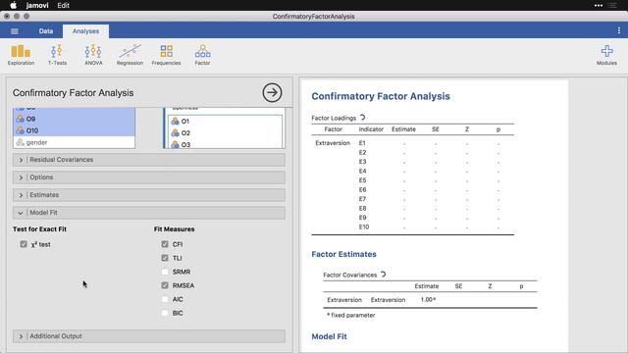Open the ANOVA analyses menu
This screenshot has height=353, width=628.
[93, 55]
